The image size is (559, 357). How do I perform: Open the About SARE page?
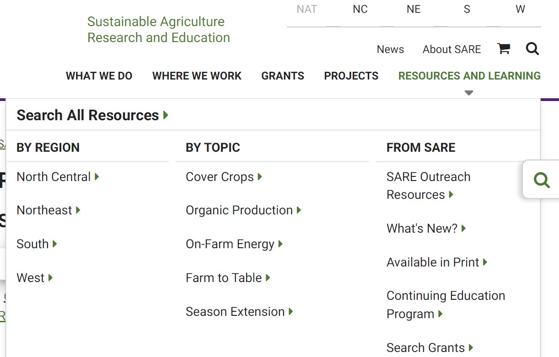coord(451,49)
